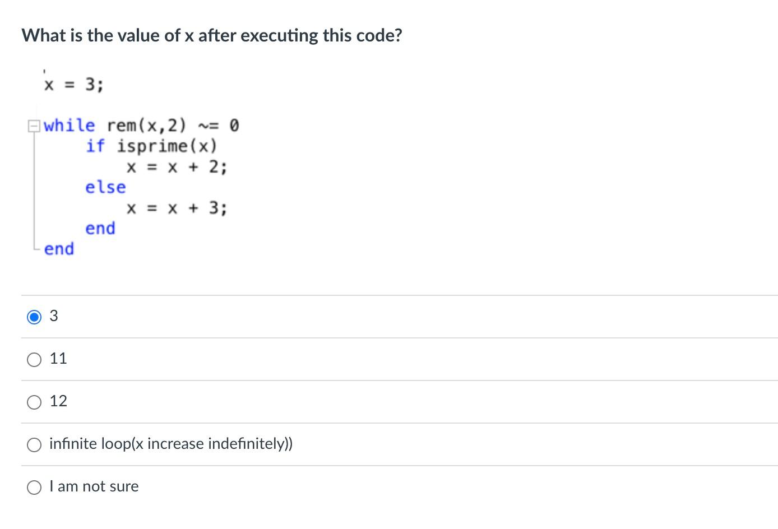Click the inner end keyword
The width and height of the screenshot is (778, 529).
pyautogui.click(x=100, y=228)
